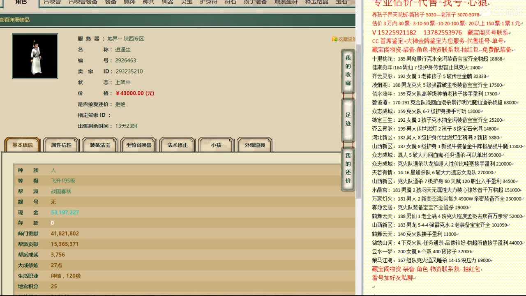The width and height of the screenshot is (526, 296).
Task: Click the seller ID 293235210
Action: tap(129, 71)
